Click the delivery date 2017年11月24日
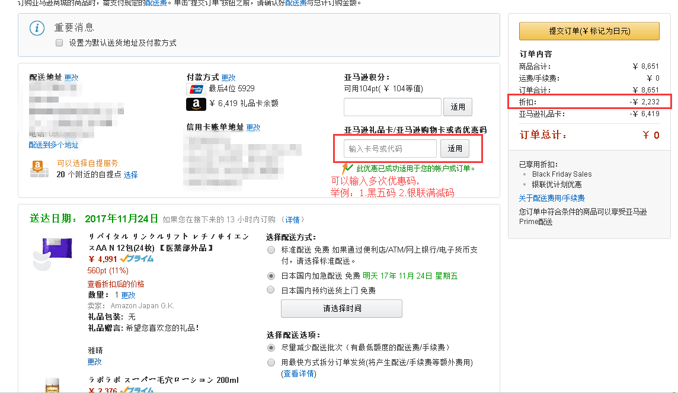 tap(121, 219)
